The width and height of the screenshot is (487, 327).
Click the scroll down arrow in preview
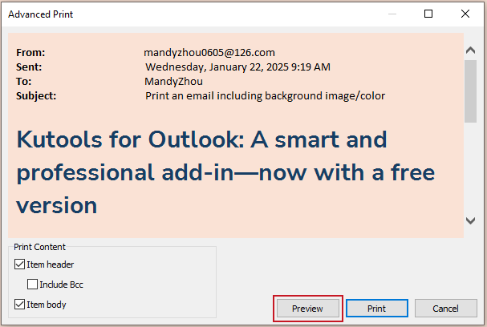click(x=470, y=221)
